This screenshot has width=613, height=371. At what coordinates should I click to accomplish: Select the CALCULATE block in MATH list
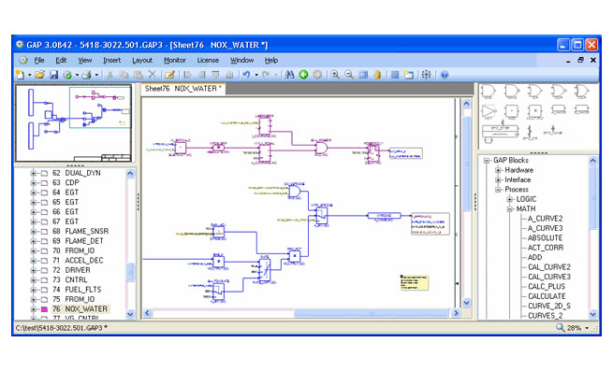click(547, 296)
